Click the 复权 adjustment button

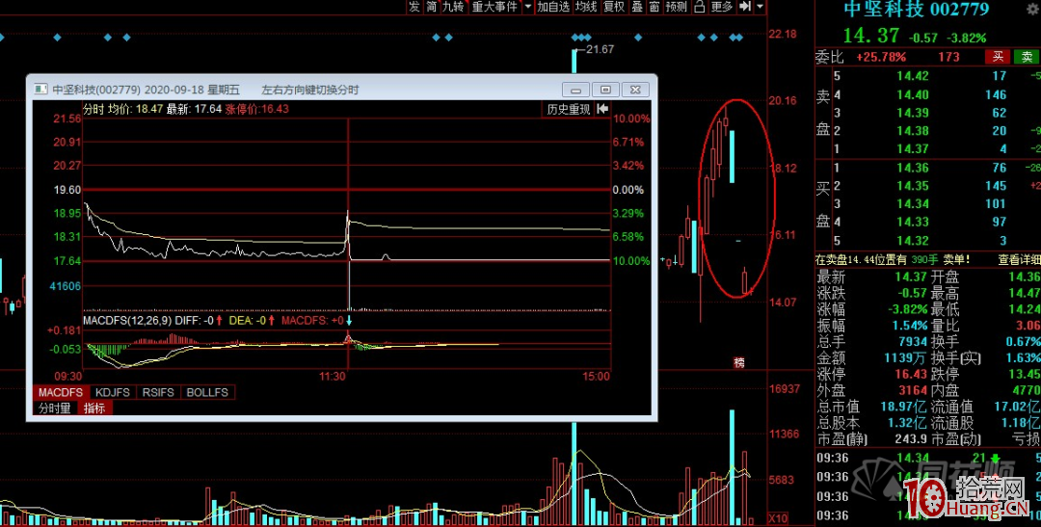coord(613,7)
